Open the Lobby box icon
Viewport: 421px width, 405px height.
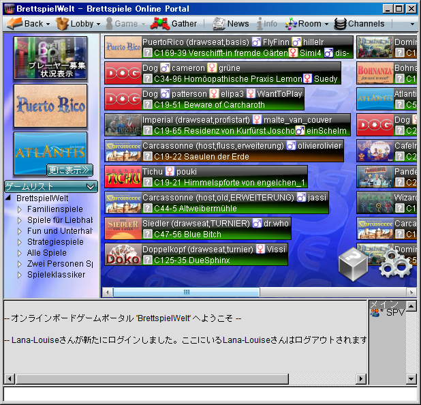pos(62,24)
